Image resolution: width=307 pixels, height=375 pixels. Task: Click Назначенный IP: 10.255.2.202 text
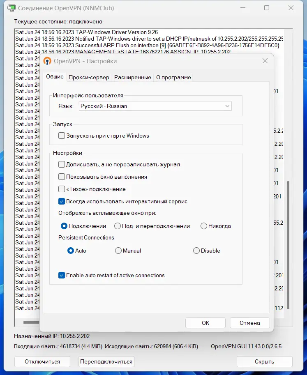[x=52, y=336]
